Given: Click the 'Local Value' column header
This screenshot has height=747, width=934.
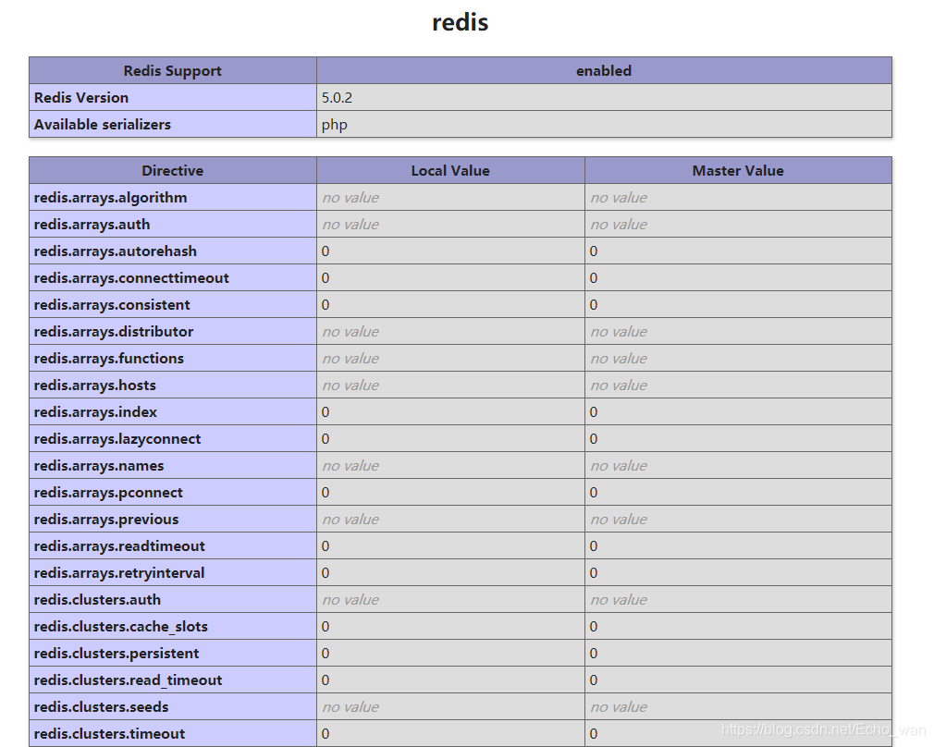Looking at the screenshot, I should (450, 171).
